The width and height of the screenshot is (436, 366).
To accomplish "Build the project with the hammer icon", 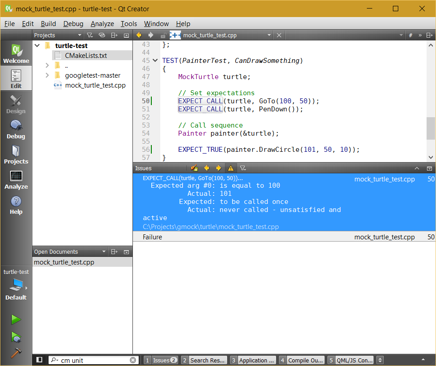I will click(16, 353).
